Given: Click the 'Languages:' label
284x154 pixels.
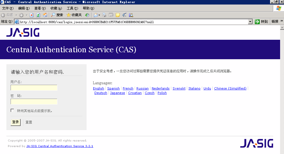Looking at the screenshot, I should point(102,83).
